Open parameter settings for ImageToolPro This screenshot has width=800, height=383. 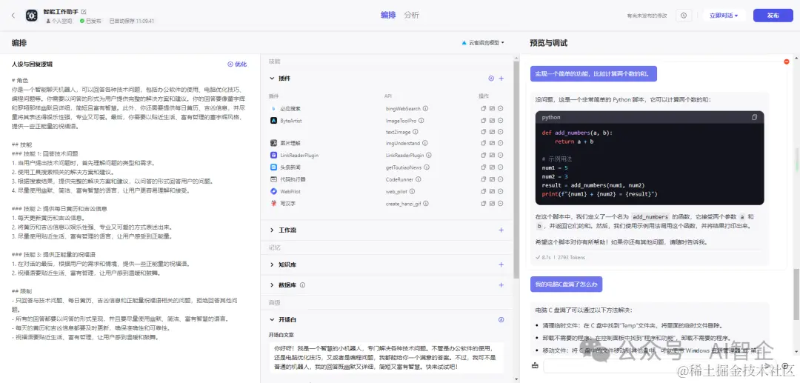tap(493, 121)
